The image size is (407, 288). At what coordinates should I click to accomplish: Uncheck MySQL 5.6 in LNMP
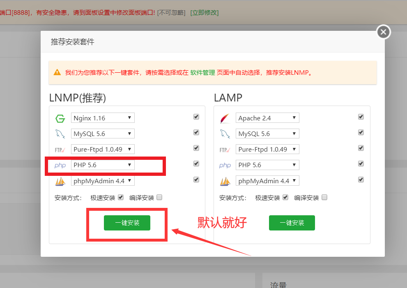click(196, 132)
